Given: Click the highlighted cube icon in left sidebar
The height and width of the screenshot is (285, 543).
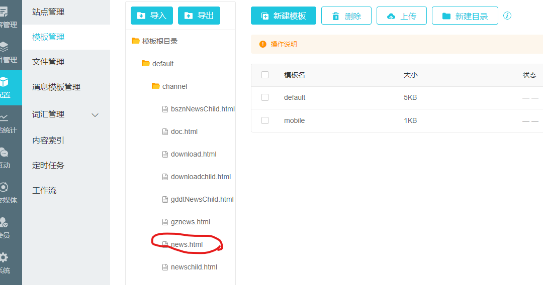Looking at the screenshot, I should pos(4,82).
